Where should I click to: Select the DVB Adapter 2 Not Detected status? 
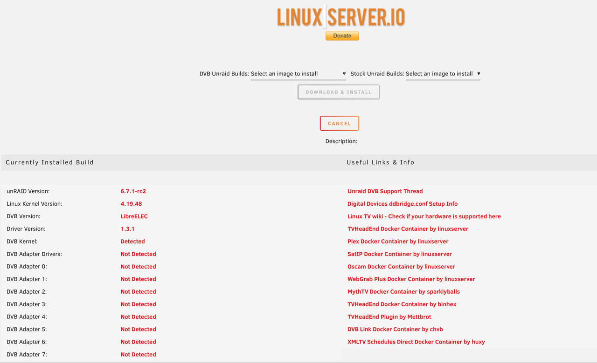click(138, 292)
